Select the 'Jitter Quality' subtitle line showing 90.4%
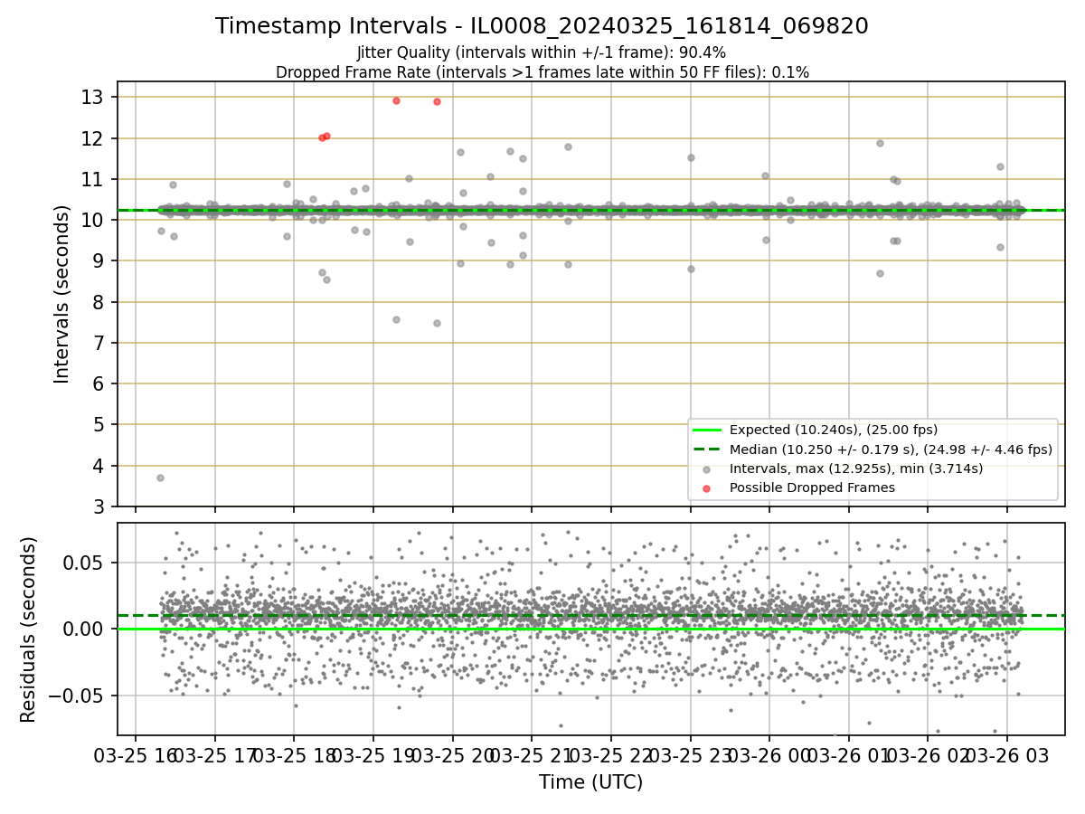 542,52
